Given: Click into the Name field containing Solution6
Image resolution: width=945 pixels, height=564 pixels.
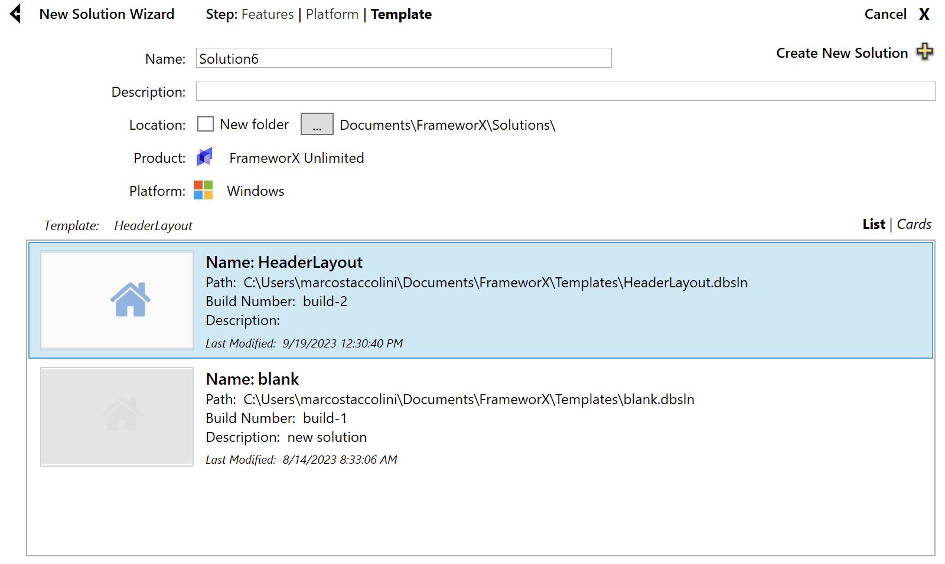Looking at the screenshot, I should 403,58.
